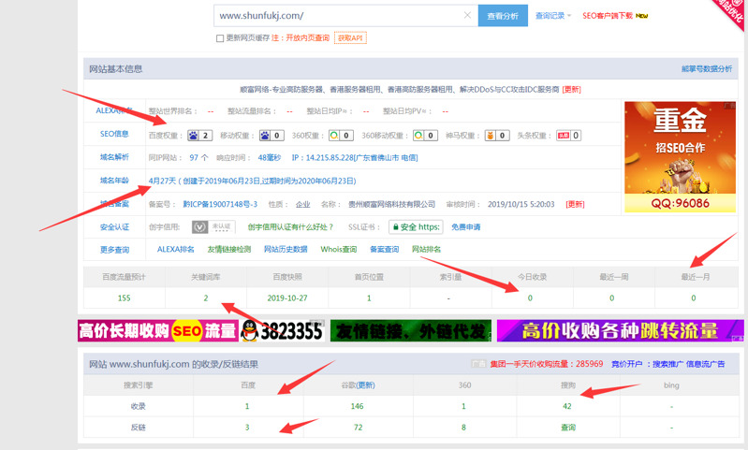
Task: Click the 创宇信用 未认证 shield badge
Action: pos(213,227)
